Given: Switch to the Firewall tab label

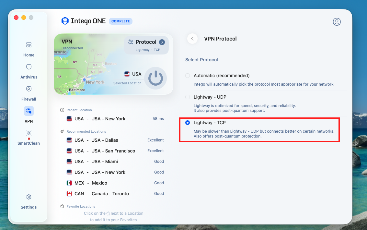Looking at the screenshot, I should pyautogui.click(x=29, y=99).
